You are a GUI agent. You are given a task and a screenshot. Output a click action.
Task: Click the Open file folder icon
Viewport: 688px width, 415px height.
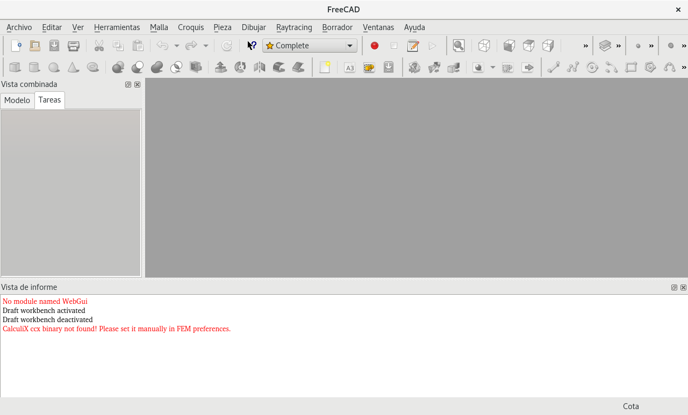click(35, 46)
